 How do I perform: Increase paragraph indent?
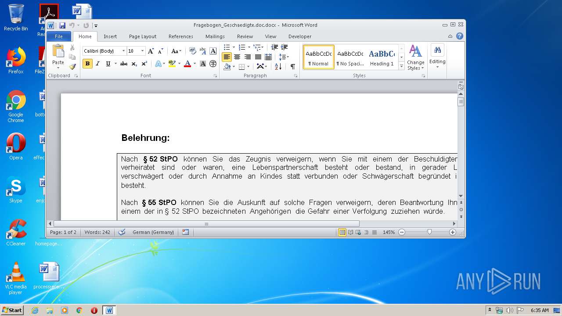click(285, 47)
